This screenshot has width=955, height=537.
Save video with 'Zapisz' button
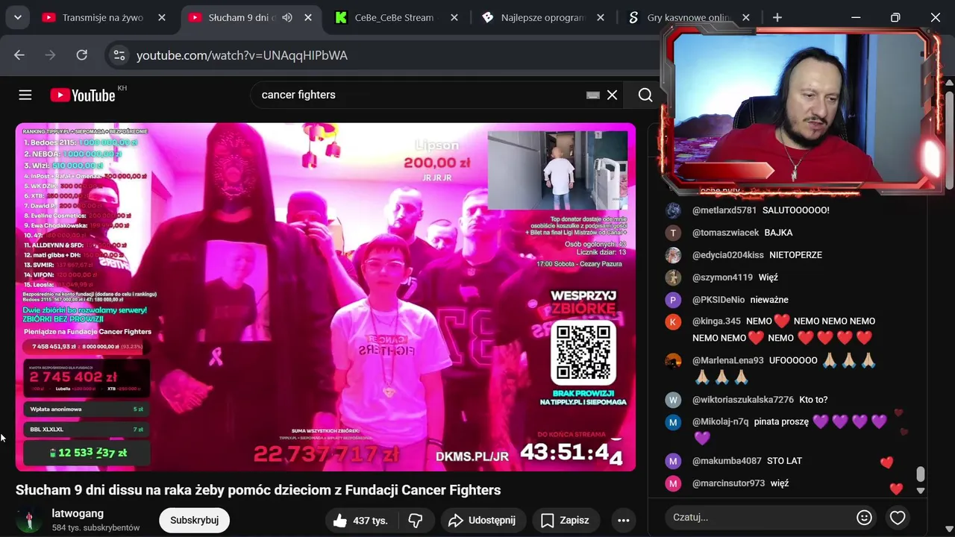565,521
